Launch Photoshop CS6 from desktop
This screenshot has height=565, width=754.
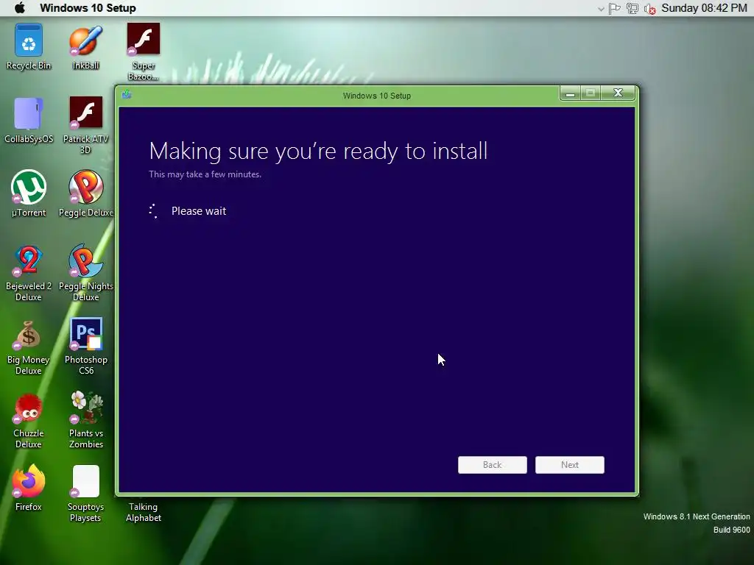tap(85, 347)
